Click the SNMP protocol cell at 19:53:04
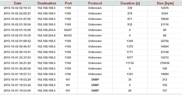 [95, 91]
